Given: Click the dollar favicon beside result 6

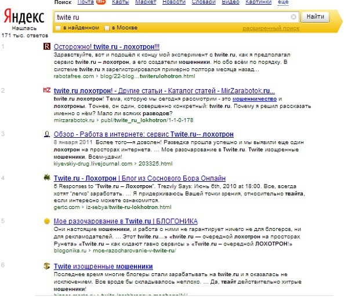Looking at the screenshot, I should [47, 266].
